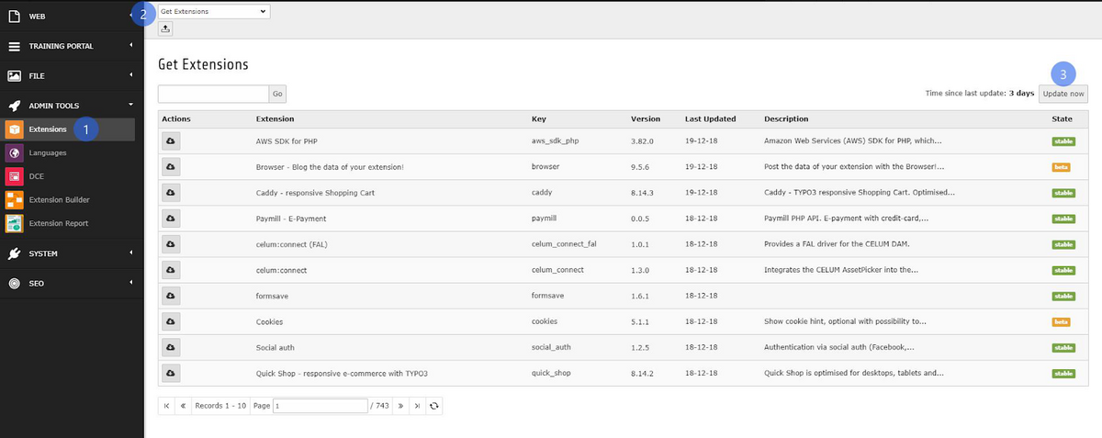Import AWS SDK for PHP extension

[x=171, y=140]
